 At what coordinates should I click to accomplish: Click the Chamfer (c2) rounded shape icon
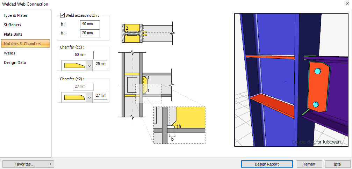tap(75, 97)
